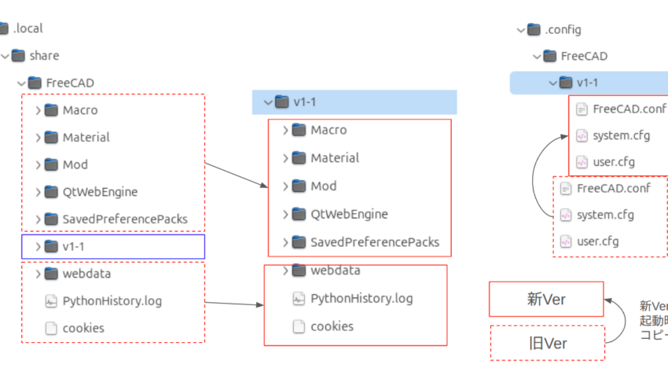Select the Material folder in left tree
668x376 pixels.
(x=86, y=137)
